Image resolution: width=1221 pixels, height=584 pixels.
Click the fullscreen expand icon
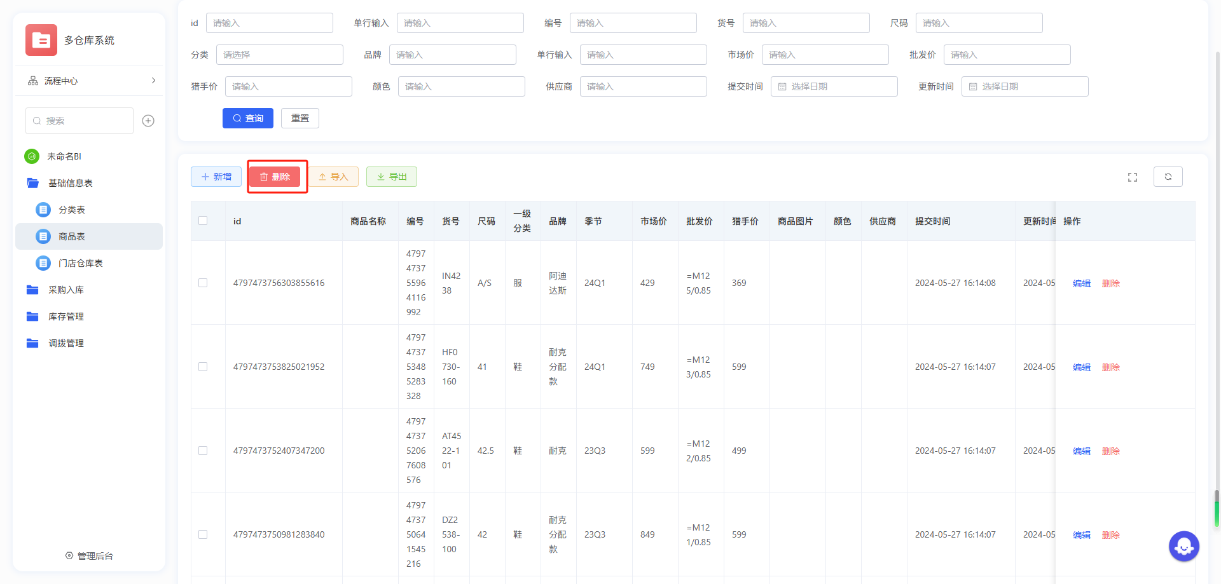(1132, 177)
